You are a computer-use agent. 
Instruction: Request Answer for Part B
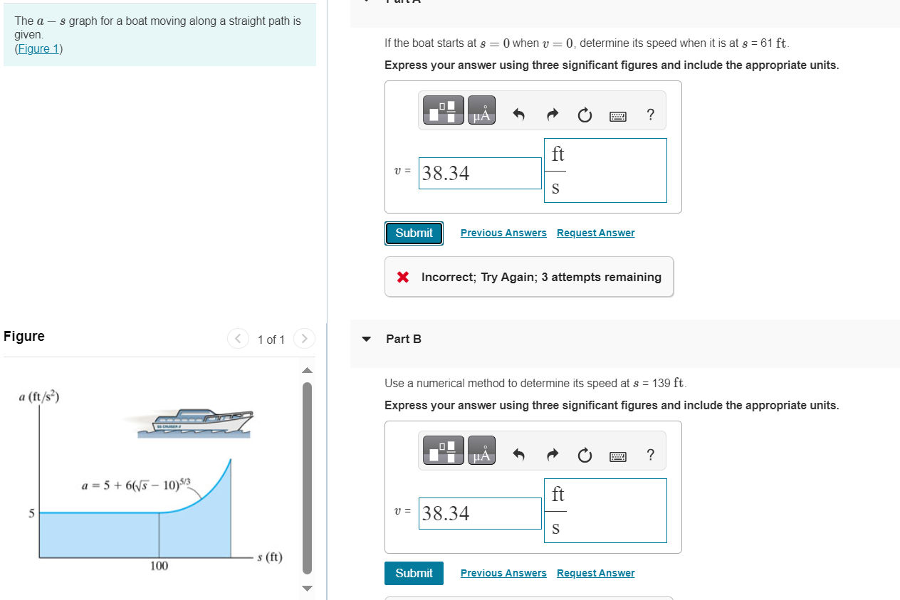pos(595,573)
